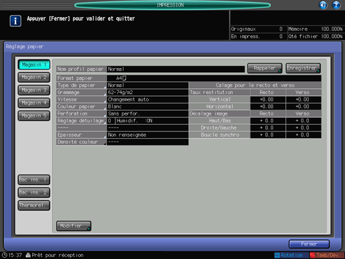
Task: Click the Format papier A4 field
Action: [x=214, y=78]
